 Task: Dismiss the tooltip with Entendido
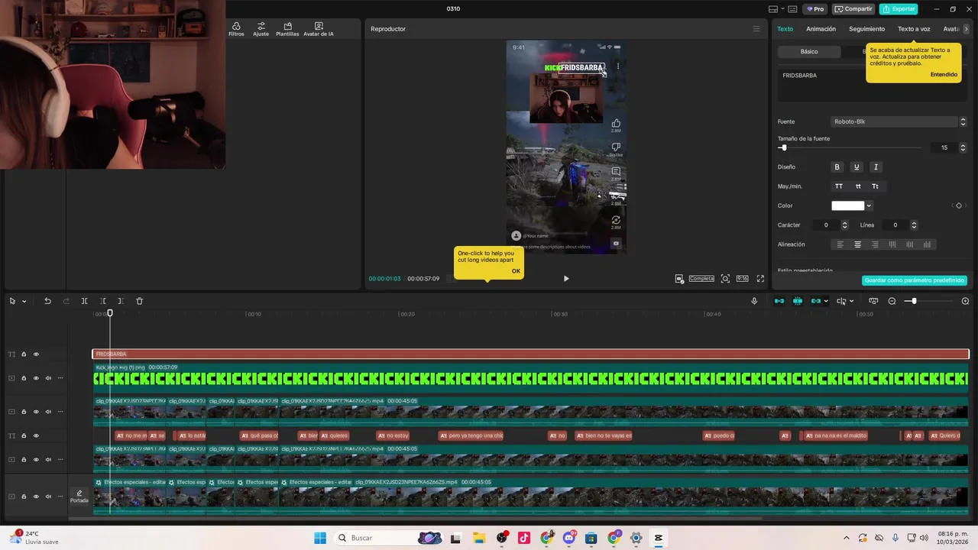click(x=944, y=74)
